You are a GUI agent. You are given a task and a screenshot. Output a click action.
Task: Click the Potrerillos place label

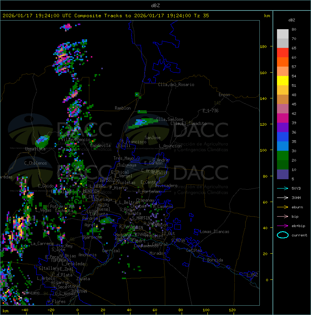click(x=62, y=206)
